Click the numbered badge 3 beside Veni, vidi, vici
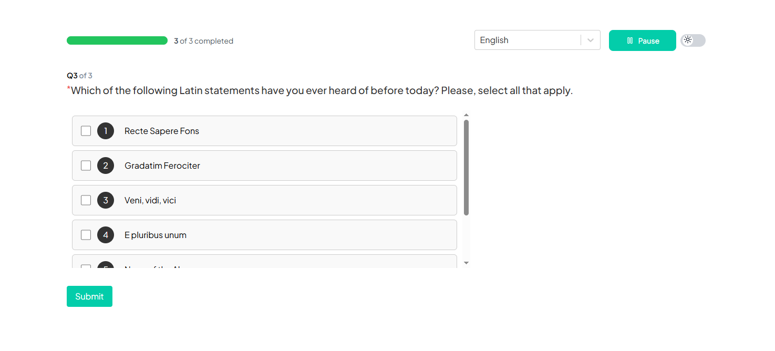The width and height of the screenshot is (775, 351). pyautogui.click(x=106, y=200)
